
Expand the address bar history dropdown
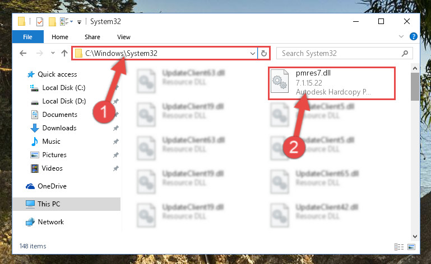click(x=253, y=54)
